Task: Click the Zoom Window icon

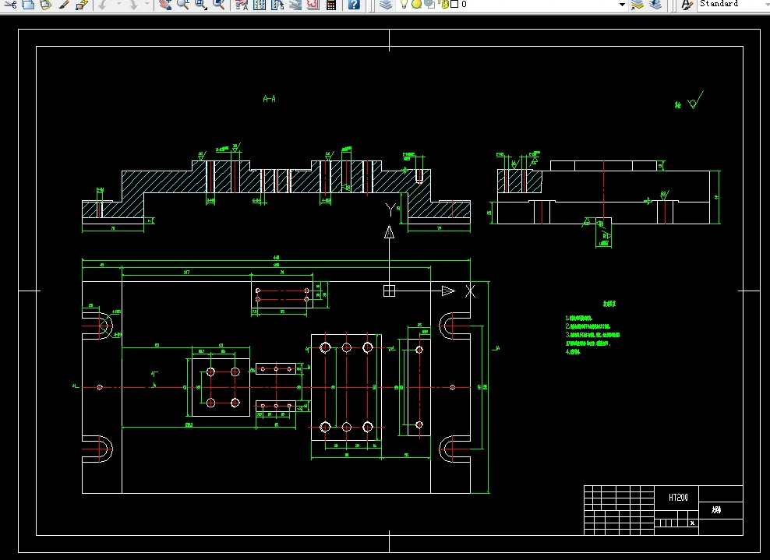Action: click(x=201, y=5)
